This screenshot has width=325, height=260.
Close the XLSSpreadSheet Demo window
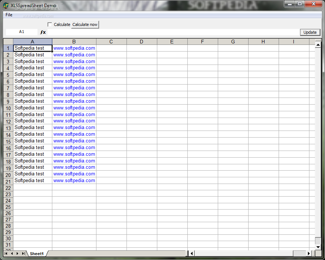click(313, 4)
